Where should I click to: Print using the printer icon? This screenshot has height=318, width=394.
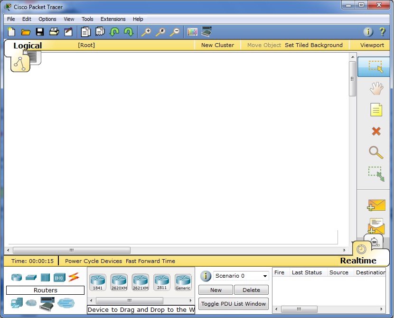[x=54, y=32]
